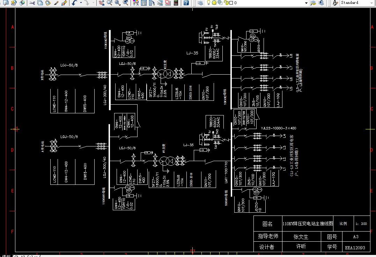Activate the Pan hand tool
The image size is (376, 257).
tap(102, 3)
